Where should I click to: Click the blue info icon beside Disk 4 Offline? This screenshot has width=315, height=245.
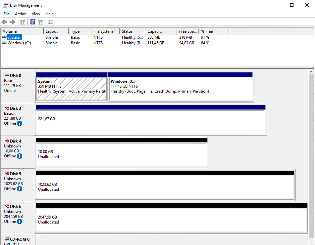(x=20, y=156)
